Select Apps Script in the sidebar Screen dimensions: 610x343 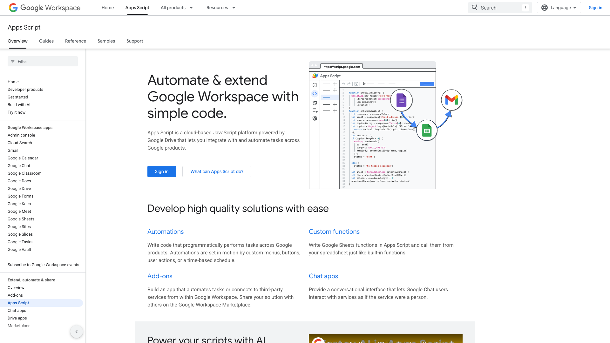41,303
